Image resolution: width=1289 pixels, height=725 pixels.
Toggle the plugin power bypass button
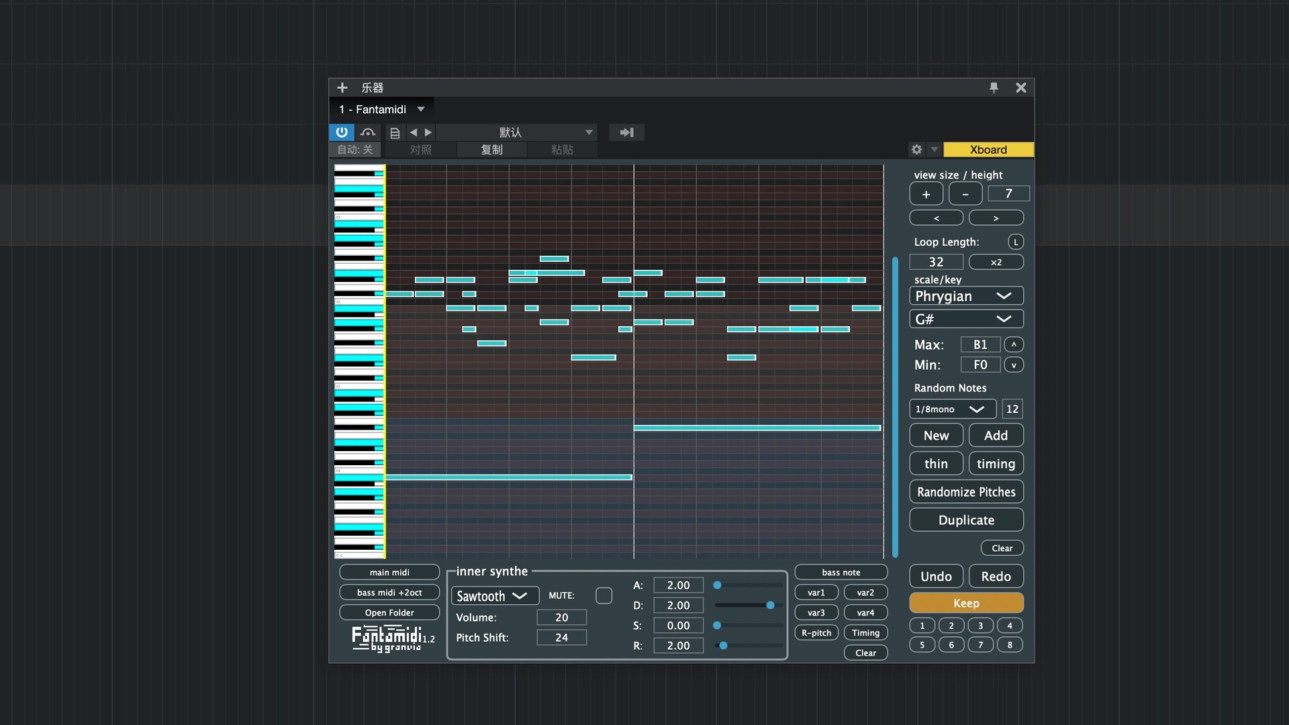click(342, 132)
